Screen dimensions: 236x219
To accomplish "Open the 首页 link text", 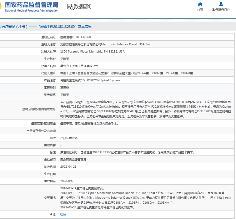I will (x=200, y=10).
